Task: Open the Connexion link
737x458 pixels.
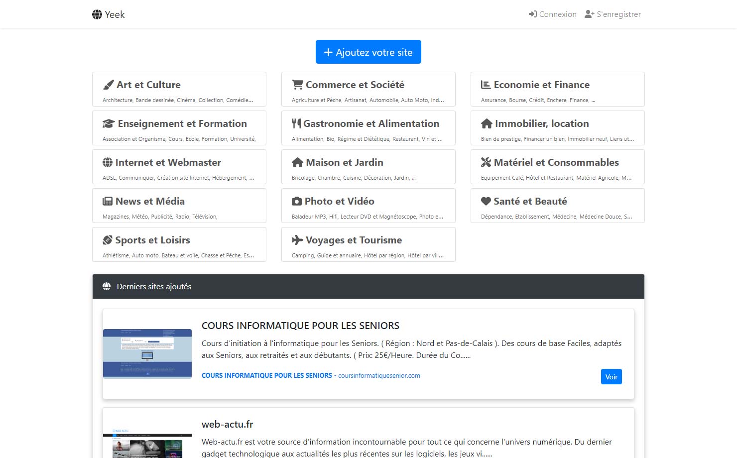Action: point(553,14)
